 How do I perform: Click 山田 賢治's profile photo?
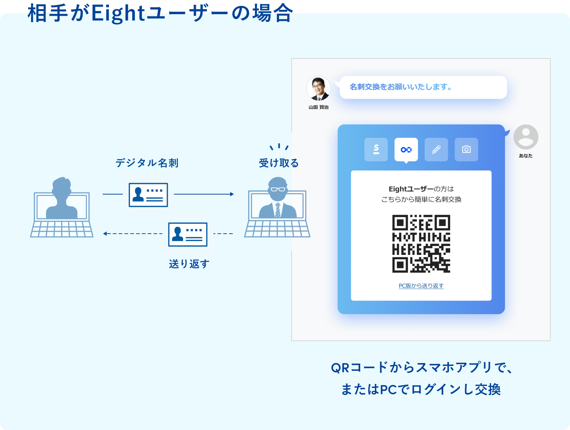pyautogui.click(x=319, y=89)
